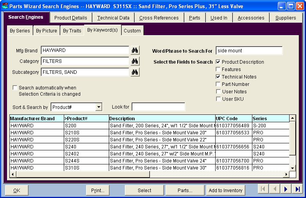Select the S2402 product row

pos(149,153)
